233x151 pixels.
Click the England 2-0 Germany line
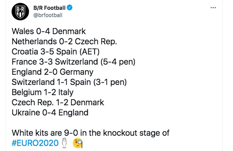(x=52, y=72)
